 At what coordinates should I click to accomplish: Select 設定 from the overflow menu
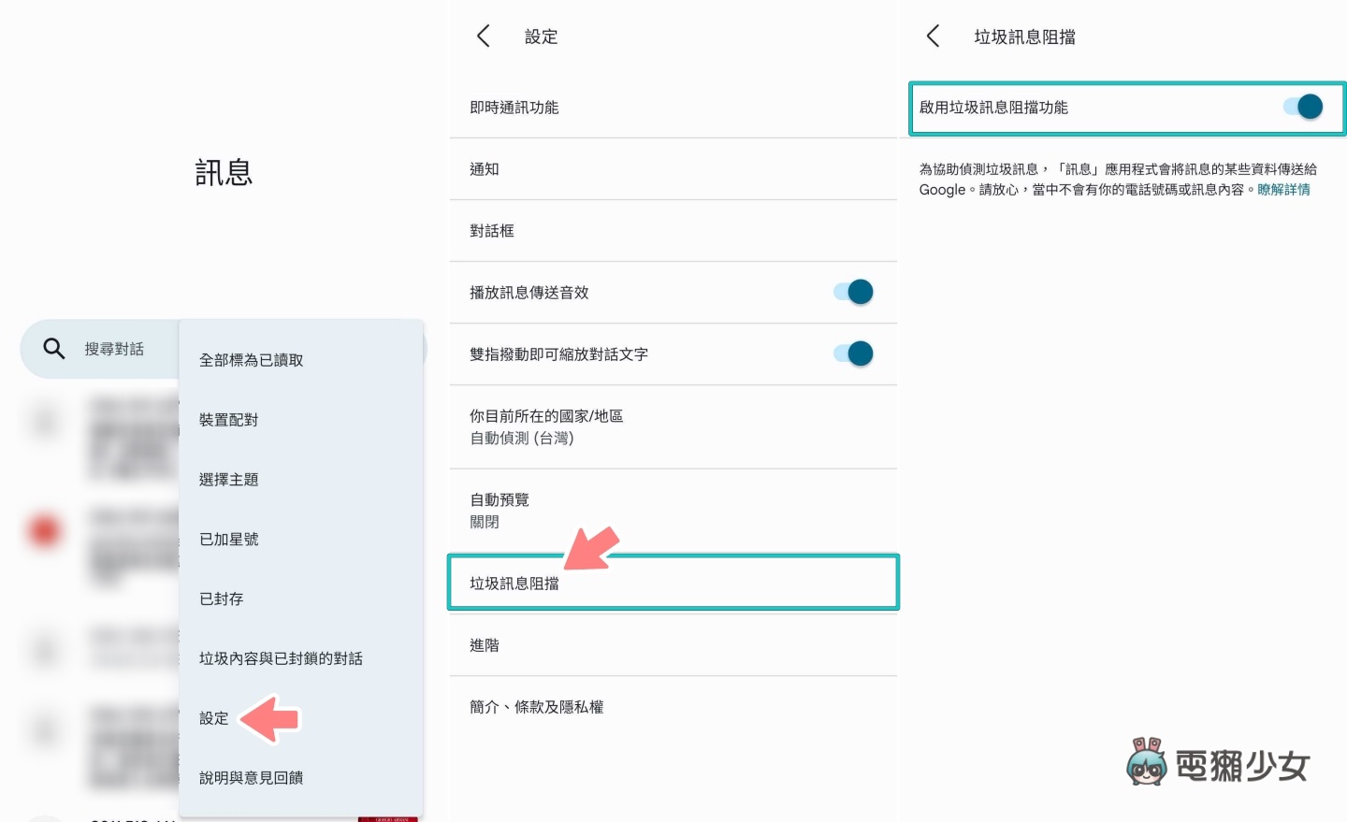click(213, 718)
